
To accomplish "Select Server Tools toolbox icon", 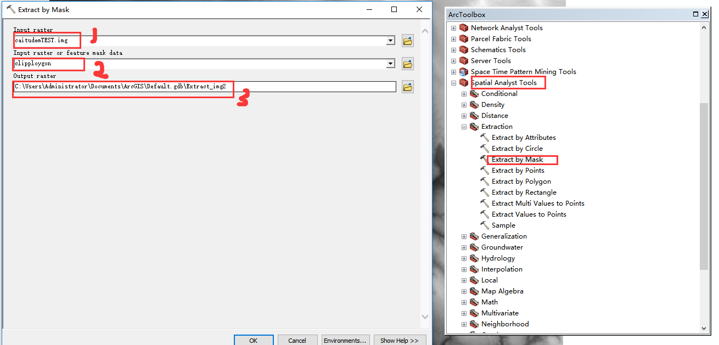I will [x=464, y=61].
